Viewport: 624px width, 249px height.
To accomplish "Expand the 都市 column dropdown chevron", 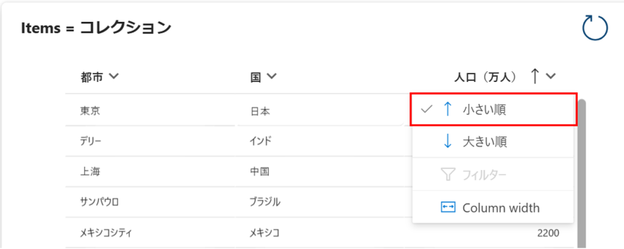I will click(x=113, y=77).
